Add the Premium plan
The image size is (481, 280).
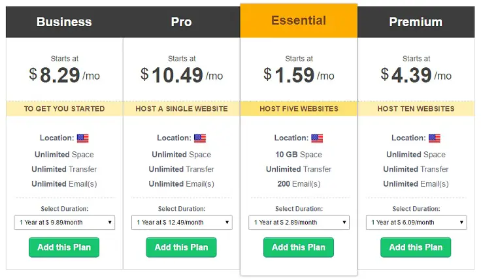[416, 247]
